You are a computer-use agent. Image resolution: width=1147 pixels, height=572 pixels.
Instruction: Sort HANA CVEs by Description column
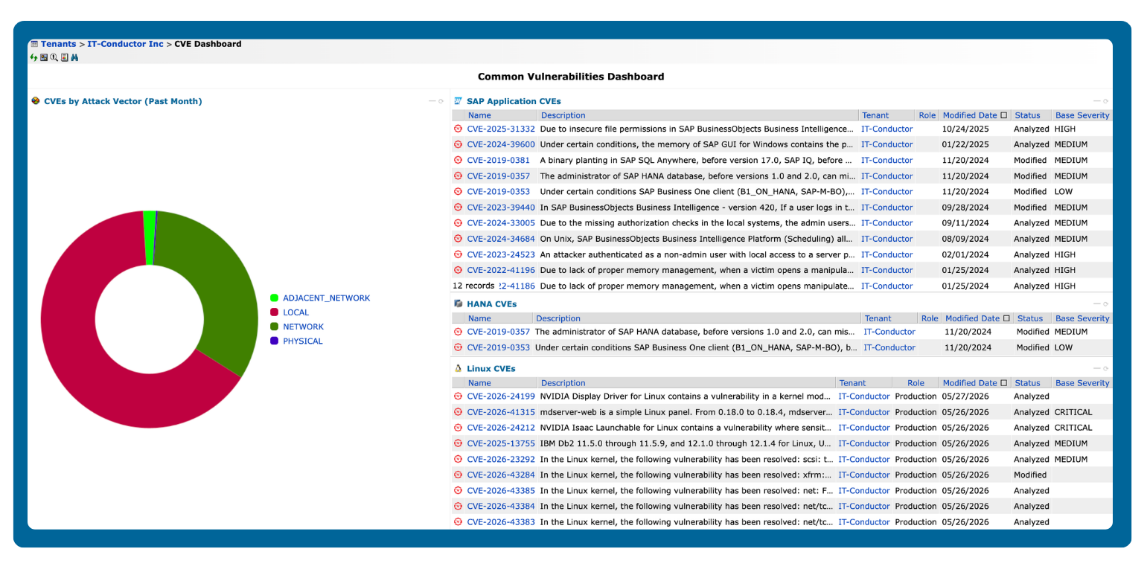point(558,318)
